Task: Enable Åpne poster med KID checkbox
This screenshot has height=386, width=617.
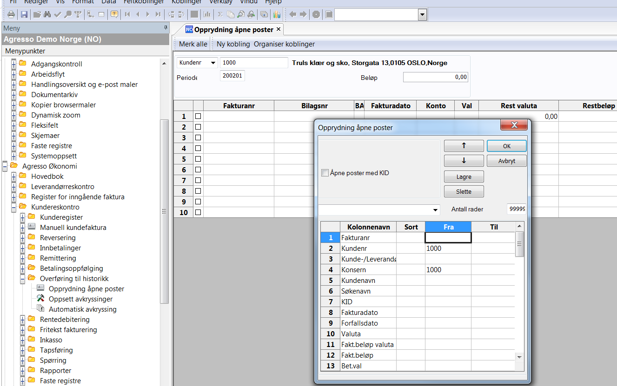Action: (x=325, y=173)
